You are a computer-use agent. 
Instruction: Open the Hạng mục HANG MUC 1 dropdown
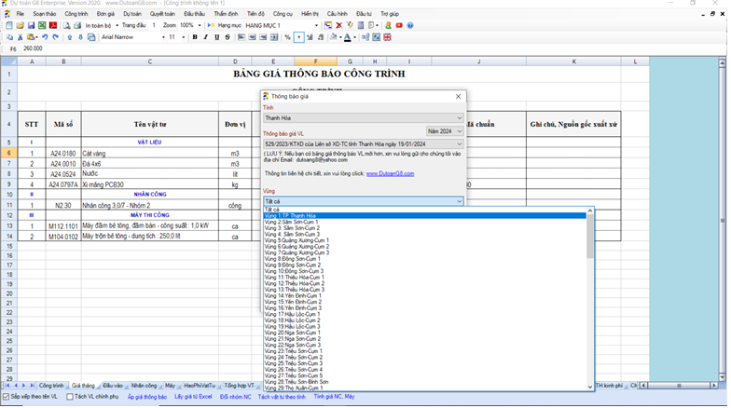(317, 26)
